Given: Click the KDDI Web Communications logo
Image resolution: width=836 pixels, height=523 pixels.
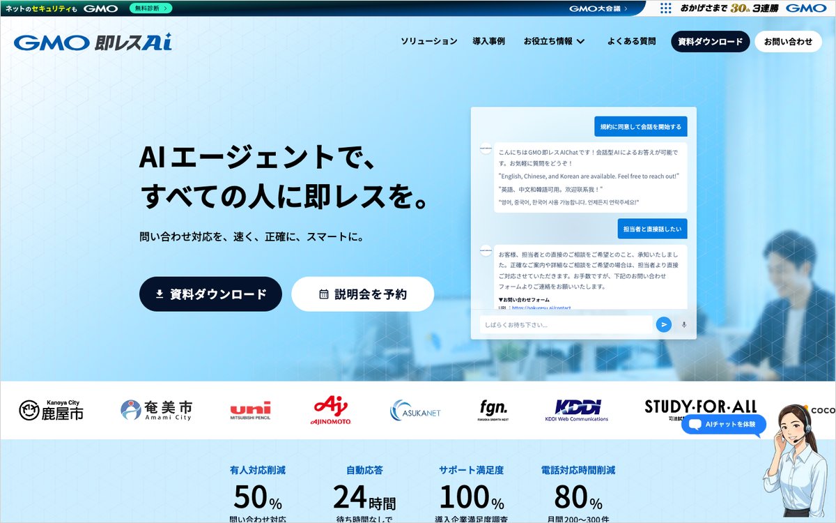Looking at the screenshot, I should 577,410.
